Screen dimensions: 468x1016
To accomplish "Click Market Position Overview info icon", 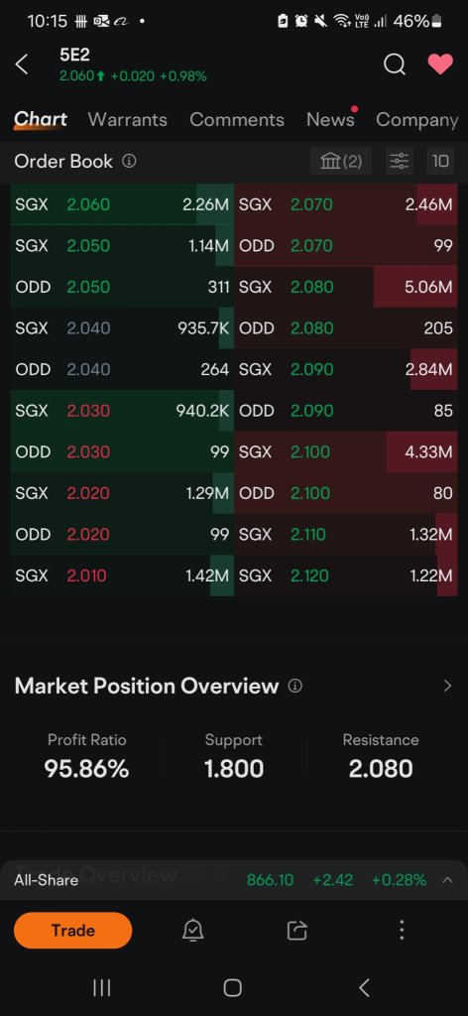I will click(x=294, y=686).
